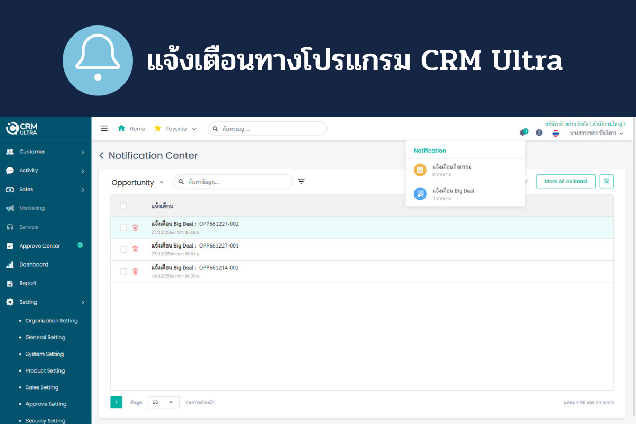The height and width of the screenshot is (424, 636).
Task: Delete notification OPP661227-002 trash icon
Action: pyautogui.click(x=135, y=227)
